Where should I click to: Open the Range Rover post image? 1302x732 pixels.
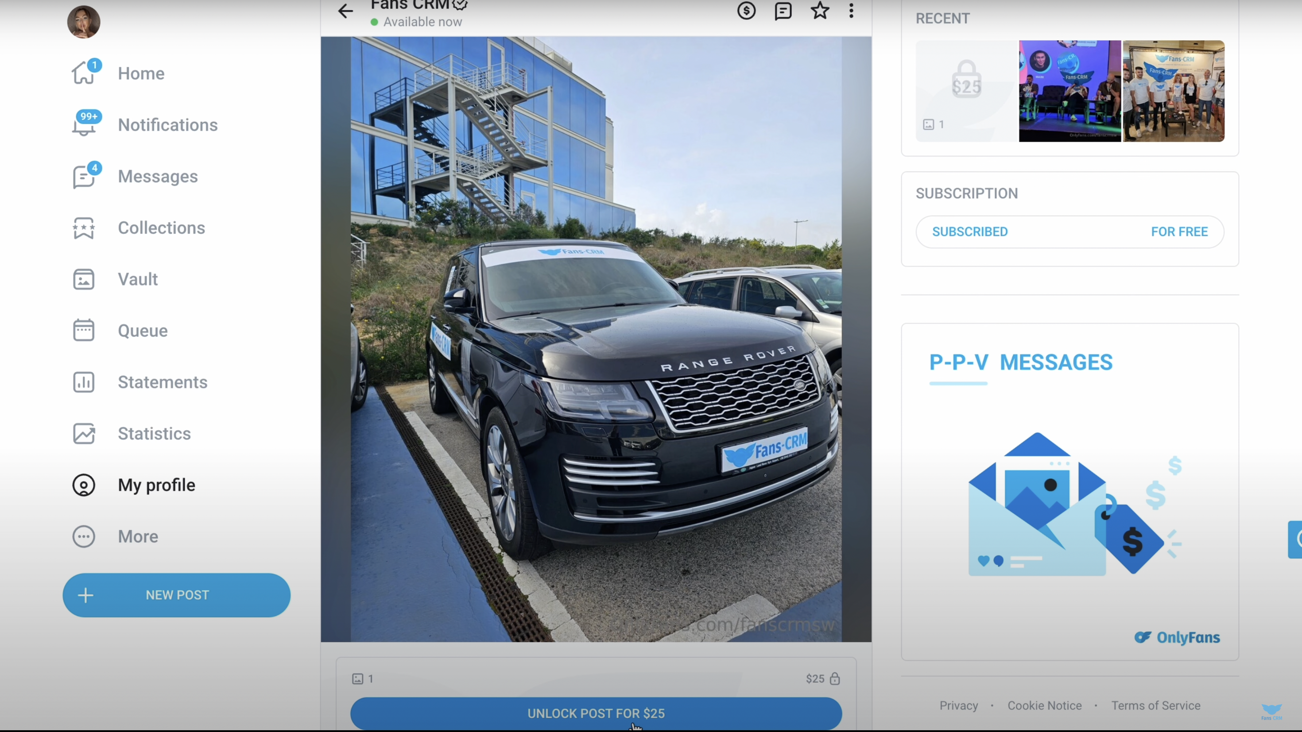[596, 339]
